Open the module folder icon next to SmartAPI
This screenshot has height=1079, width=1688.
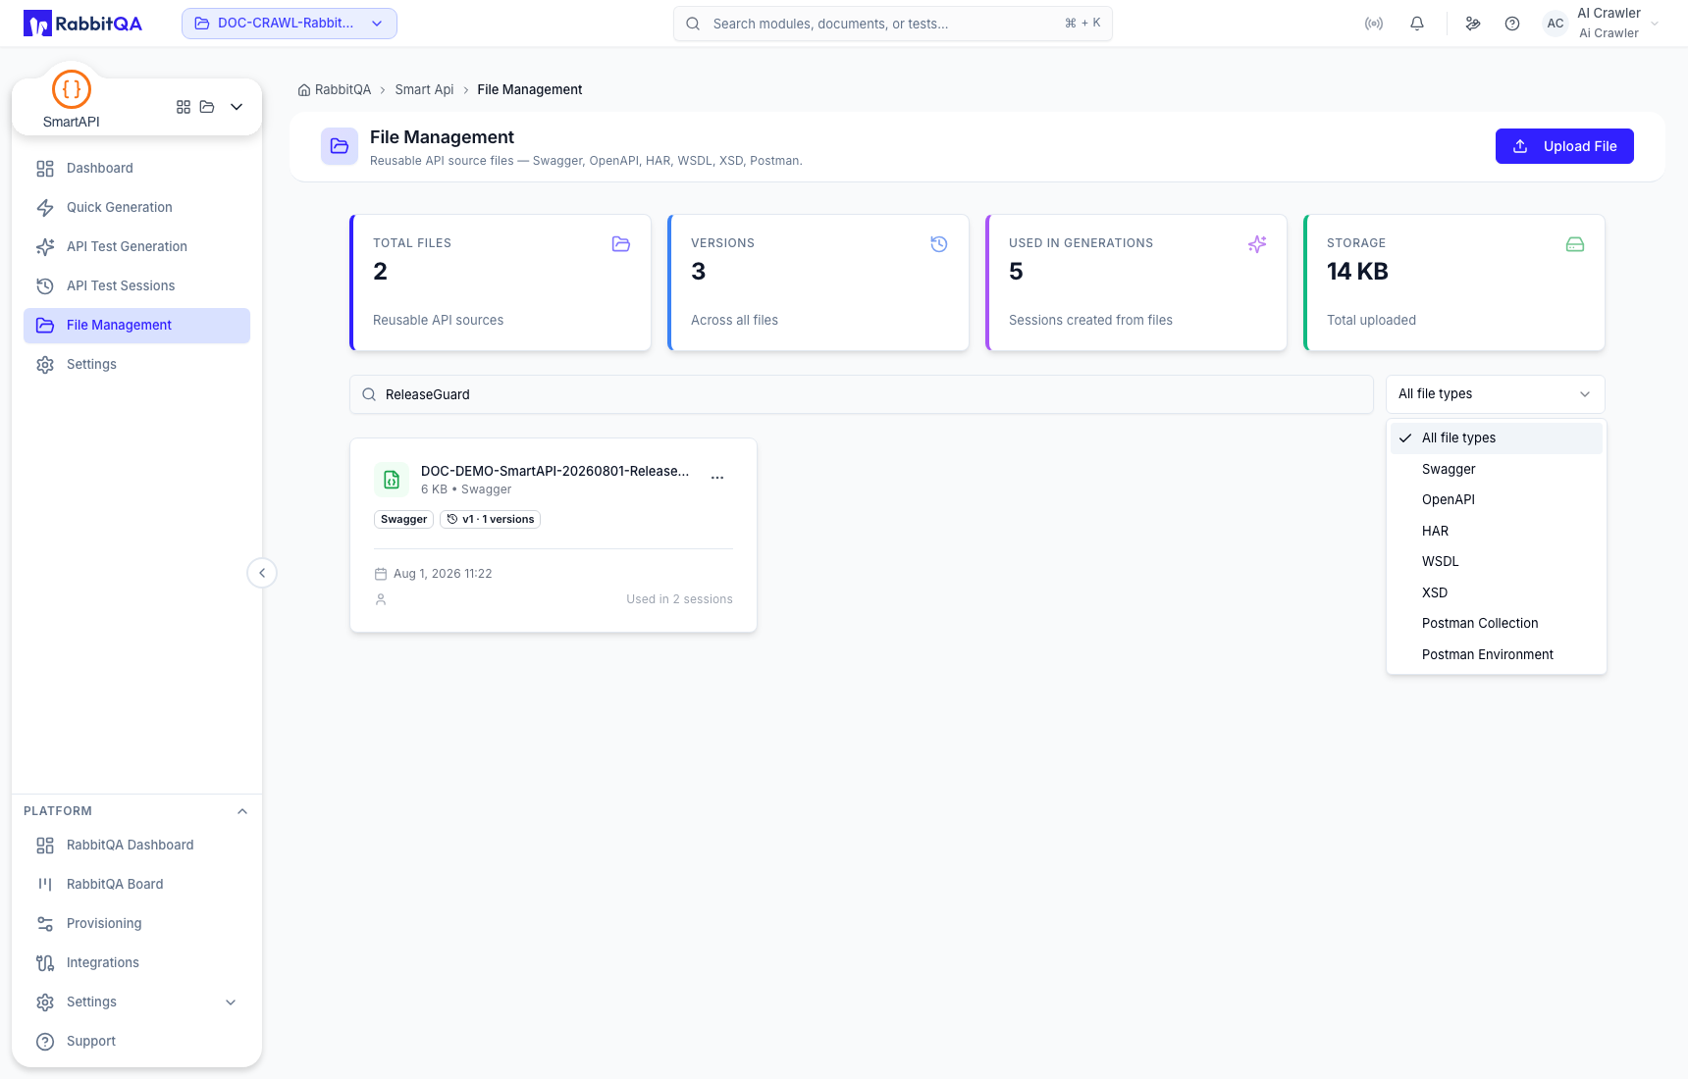pyautogui.click(x=207, y=107)
